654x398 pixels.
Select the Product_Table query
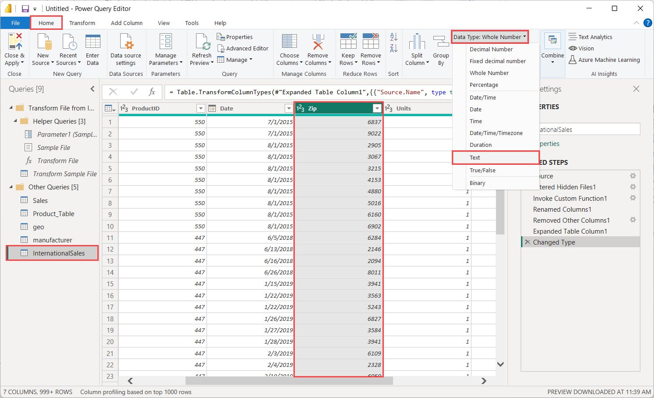pos(54,214)
